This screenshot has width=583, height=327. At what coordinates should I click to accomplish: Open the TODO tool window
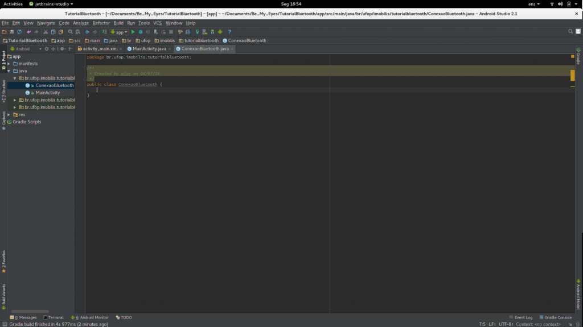point(124,317)
